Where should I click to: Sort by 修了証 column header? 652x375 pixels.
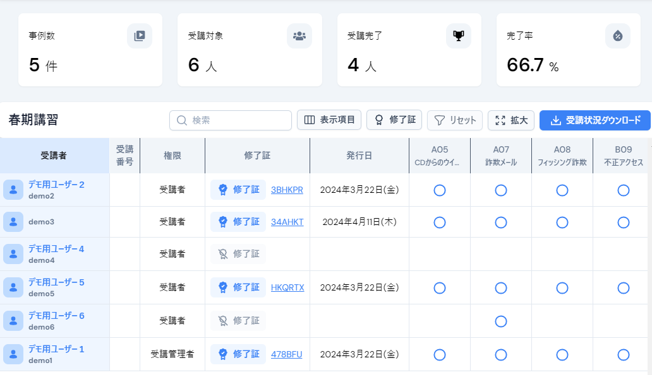[x=257, y=156]
